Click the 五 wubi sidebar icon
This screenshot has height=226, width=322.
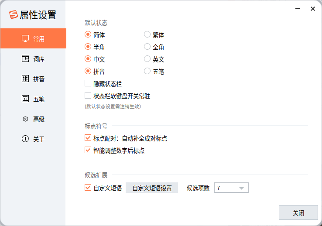[x=25, y=99]
